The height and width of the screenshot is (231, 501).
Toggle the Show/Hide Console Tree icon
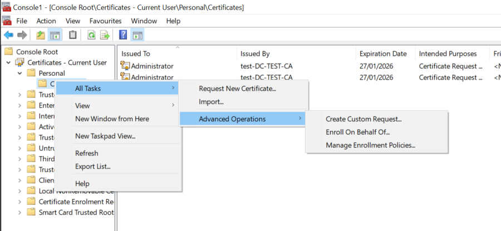tap(55, 35)
